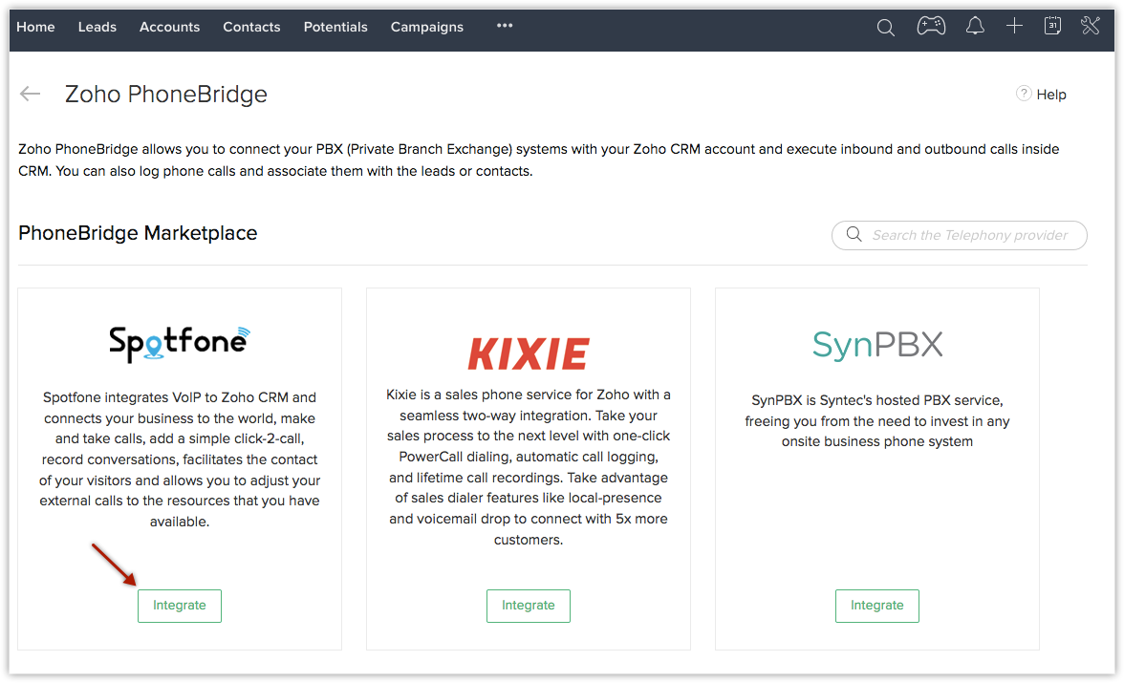Open the more modules ellipsis menu
The height and width of the screenshot is (683, 1124).
click(x=505, y=26)
